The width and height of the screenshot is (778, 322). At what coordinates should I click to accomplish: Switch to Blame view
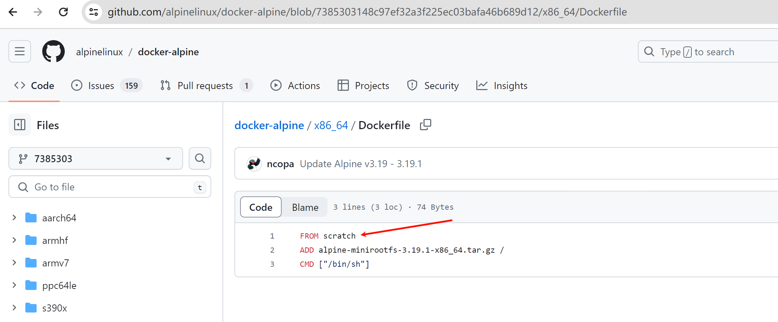(305, 207)
